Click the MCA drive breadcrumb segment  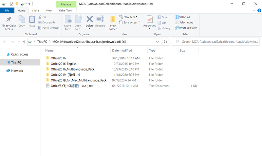click(89, 42)
